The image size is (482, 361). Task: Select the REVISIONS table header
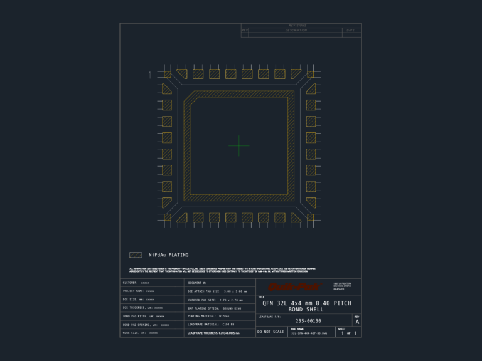point(297,26)
